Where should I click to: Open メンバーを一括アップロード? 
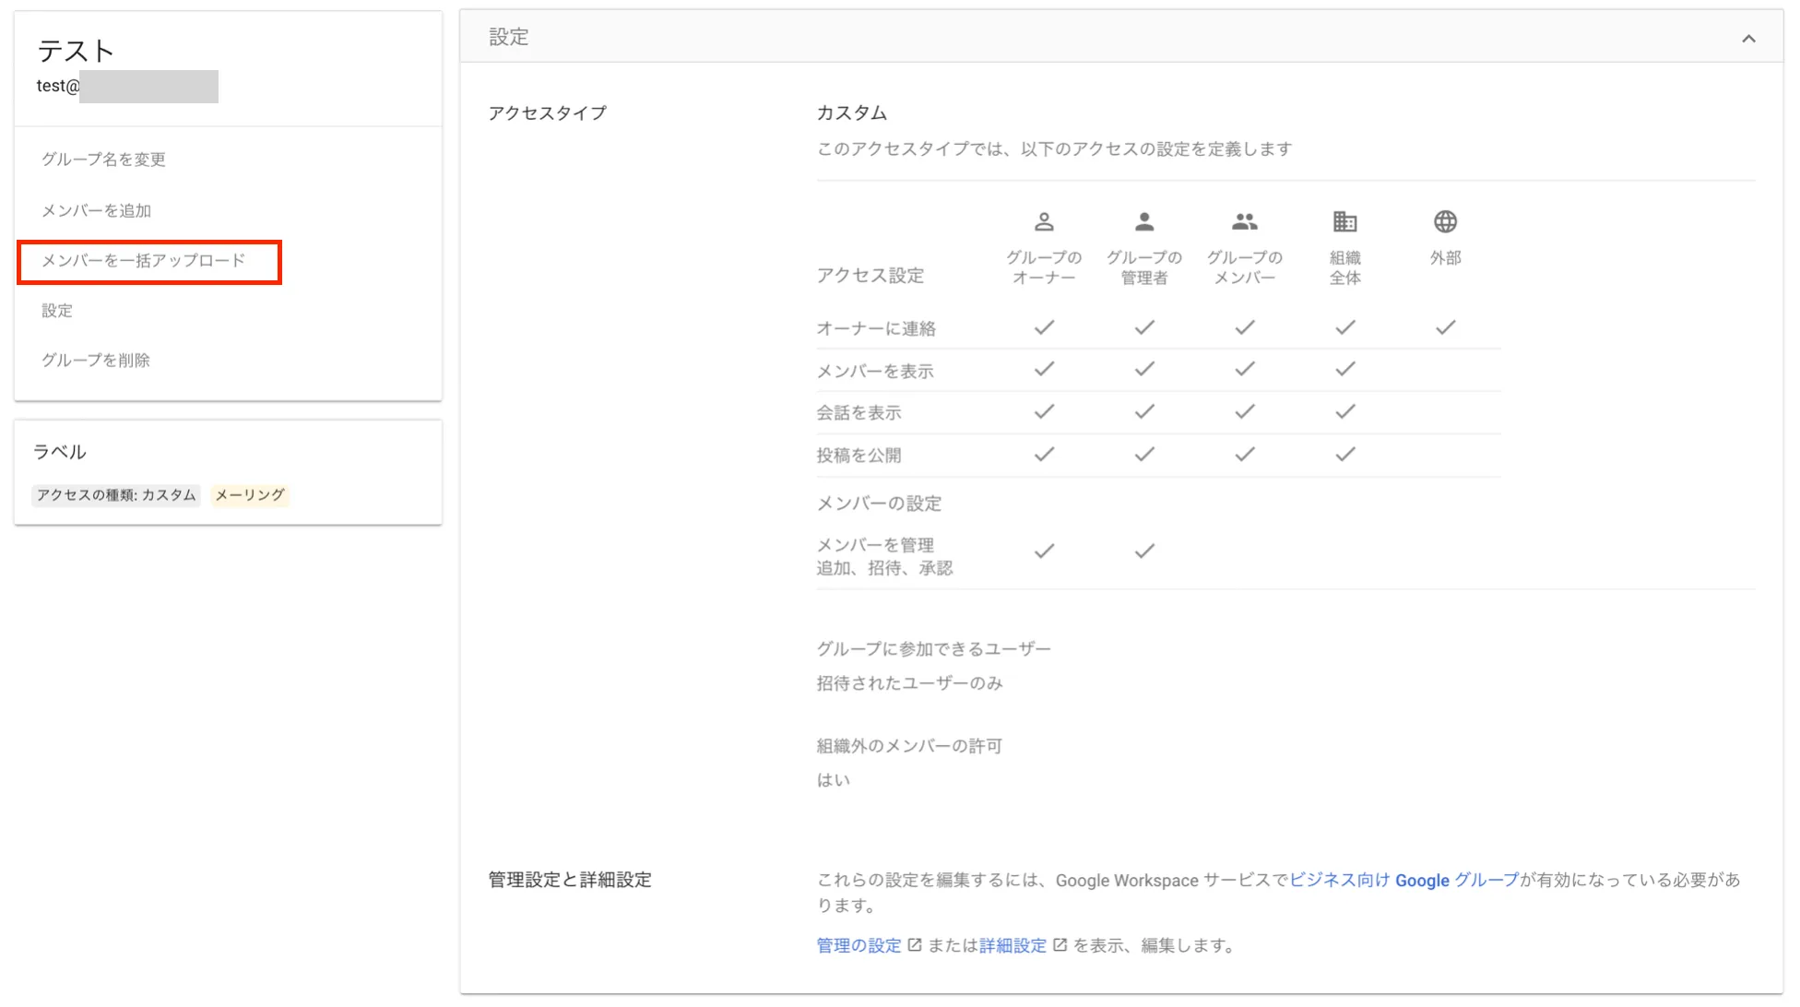click(x=144, y=261)
